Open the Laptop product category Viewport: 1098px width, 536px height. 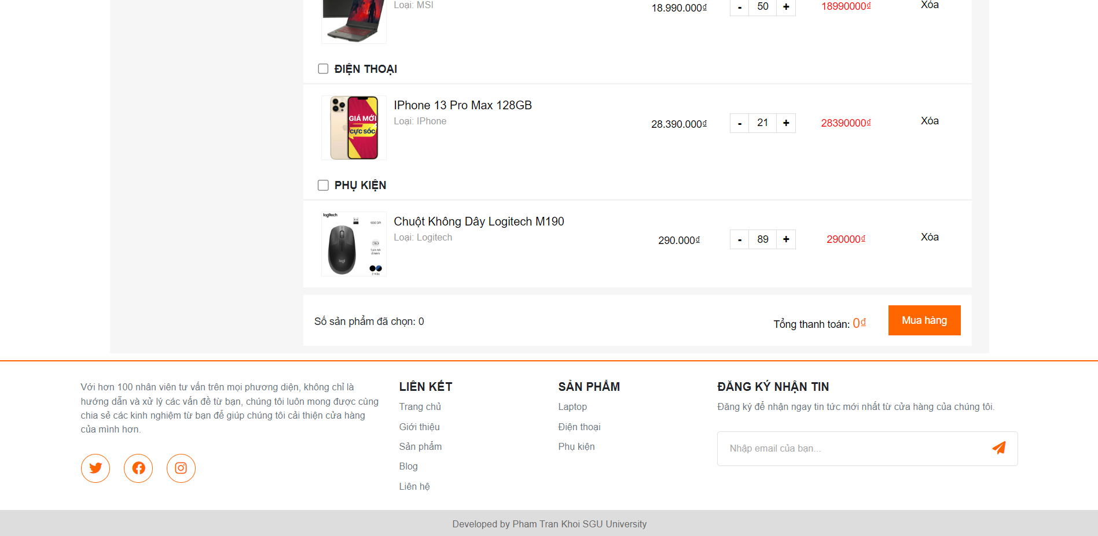572,406
